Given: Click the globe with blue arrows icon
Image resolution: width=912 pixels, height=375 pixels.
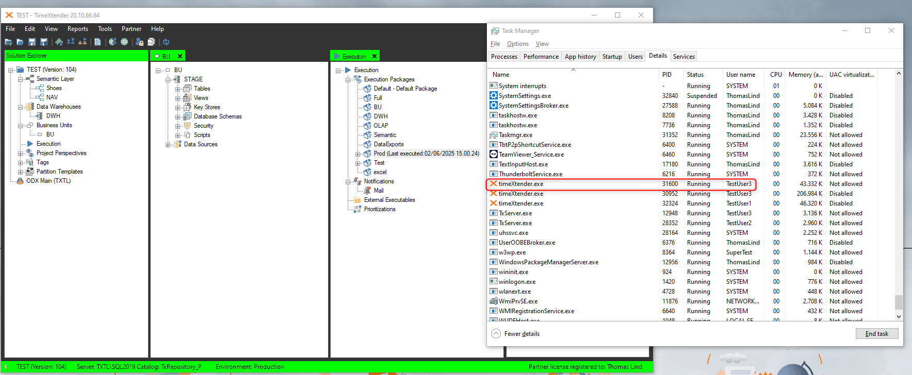Looking at the screenshot, I should (112, 42).
